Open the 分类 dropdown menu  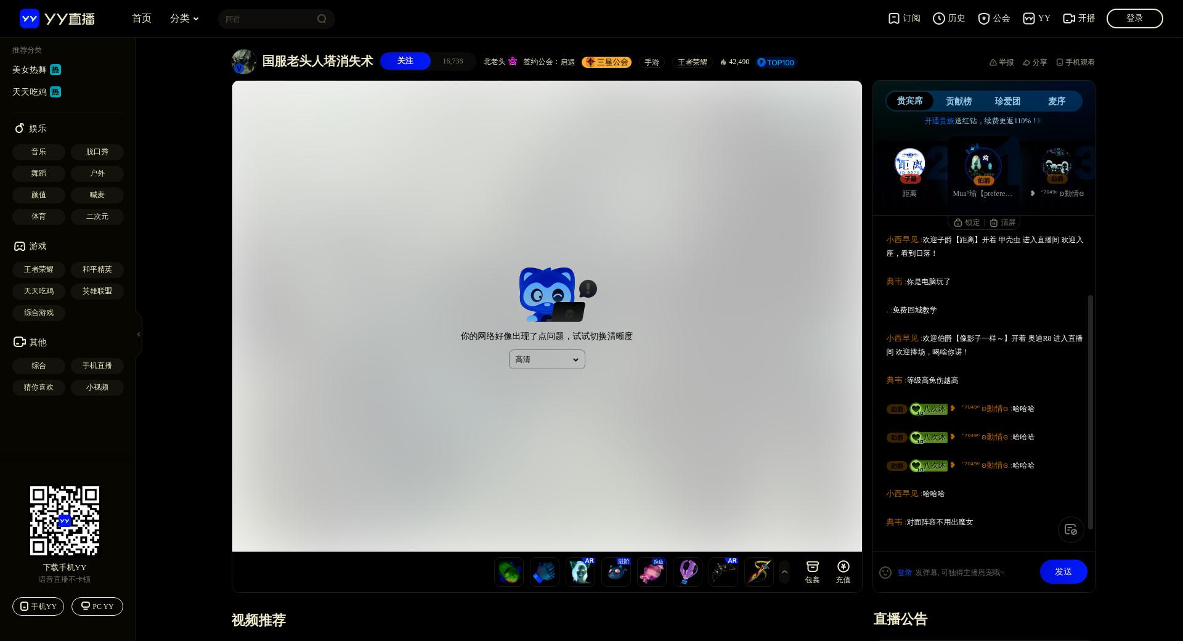pos(184,18)
